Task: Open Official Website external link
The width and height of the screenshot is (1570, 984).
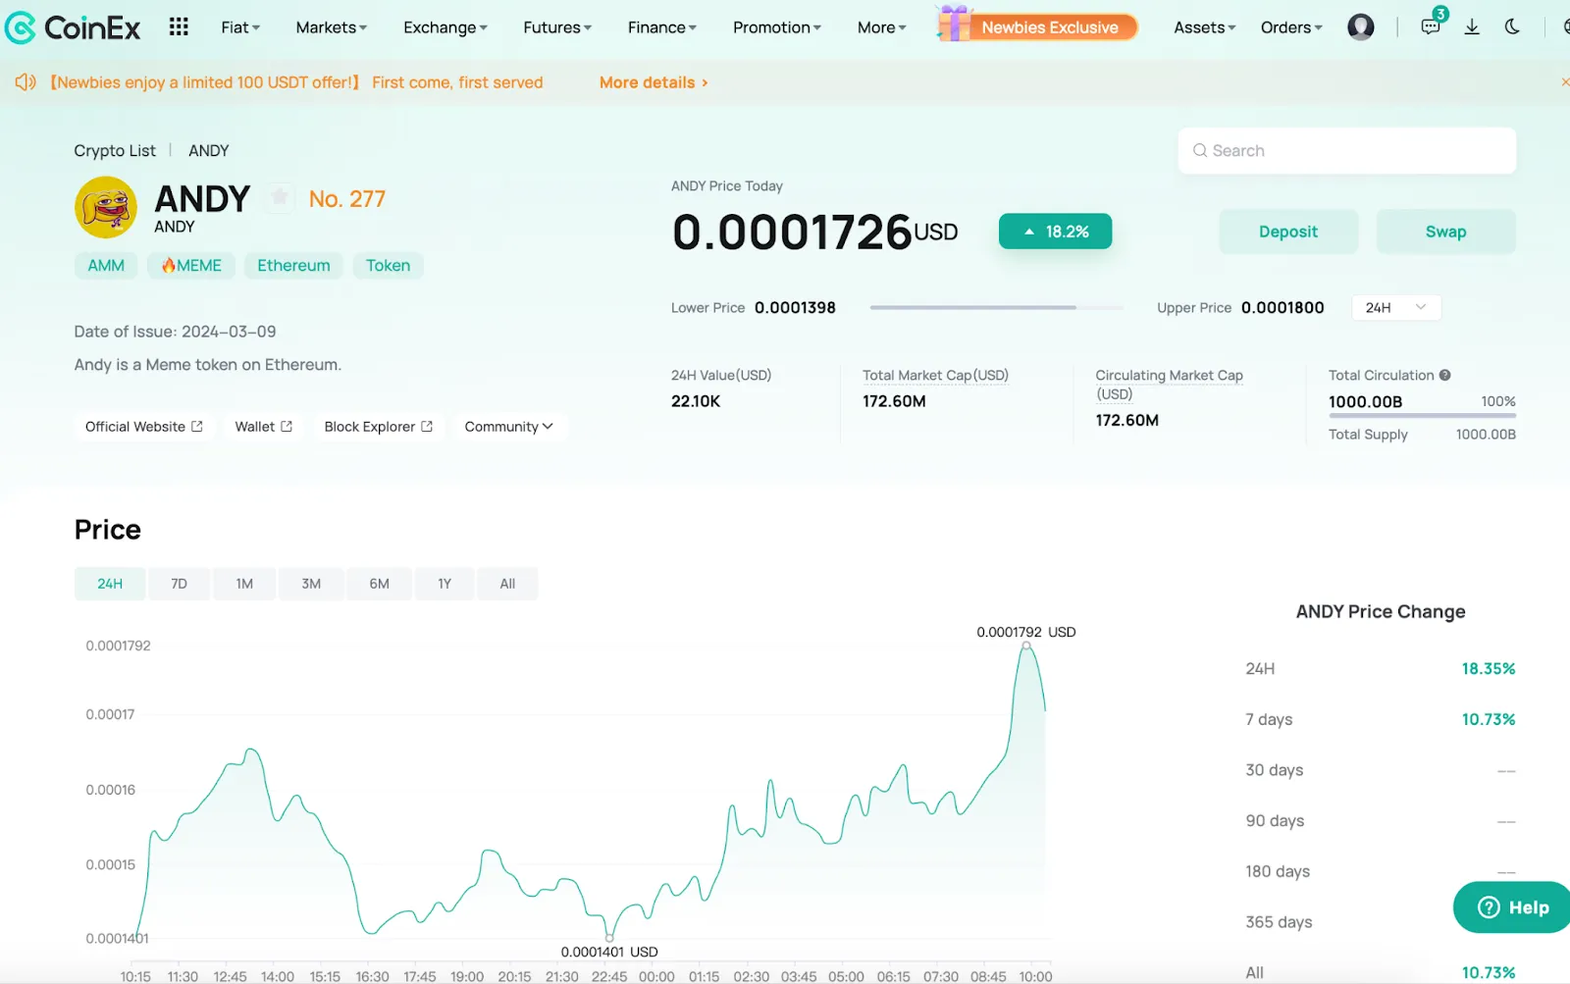Action: [x=144, y=426]
